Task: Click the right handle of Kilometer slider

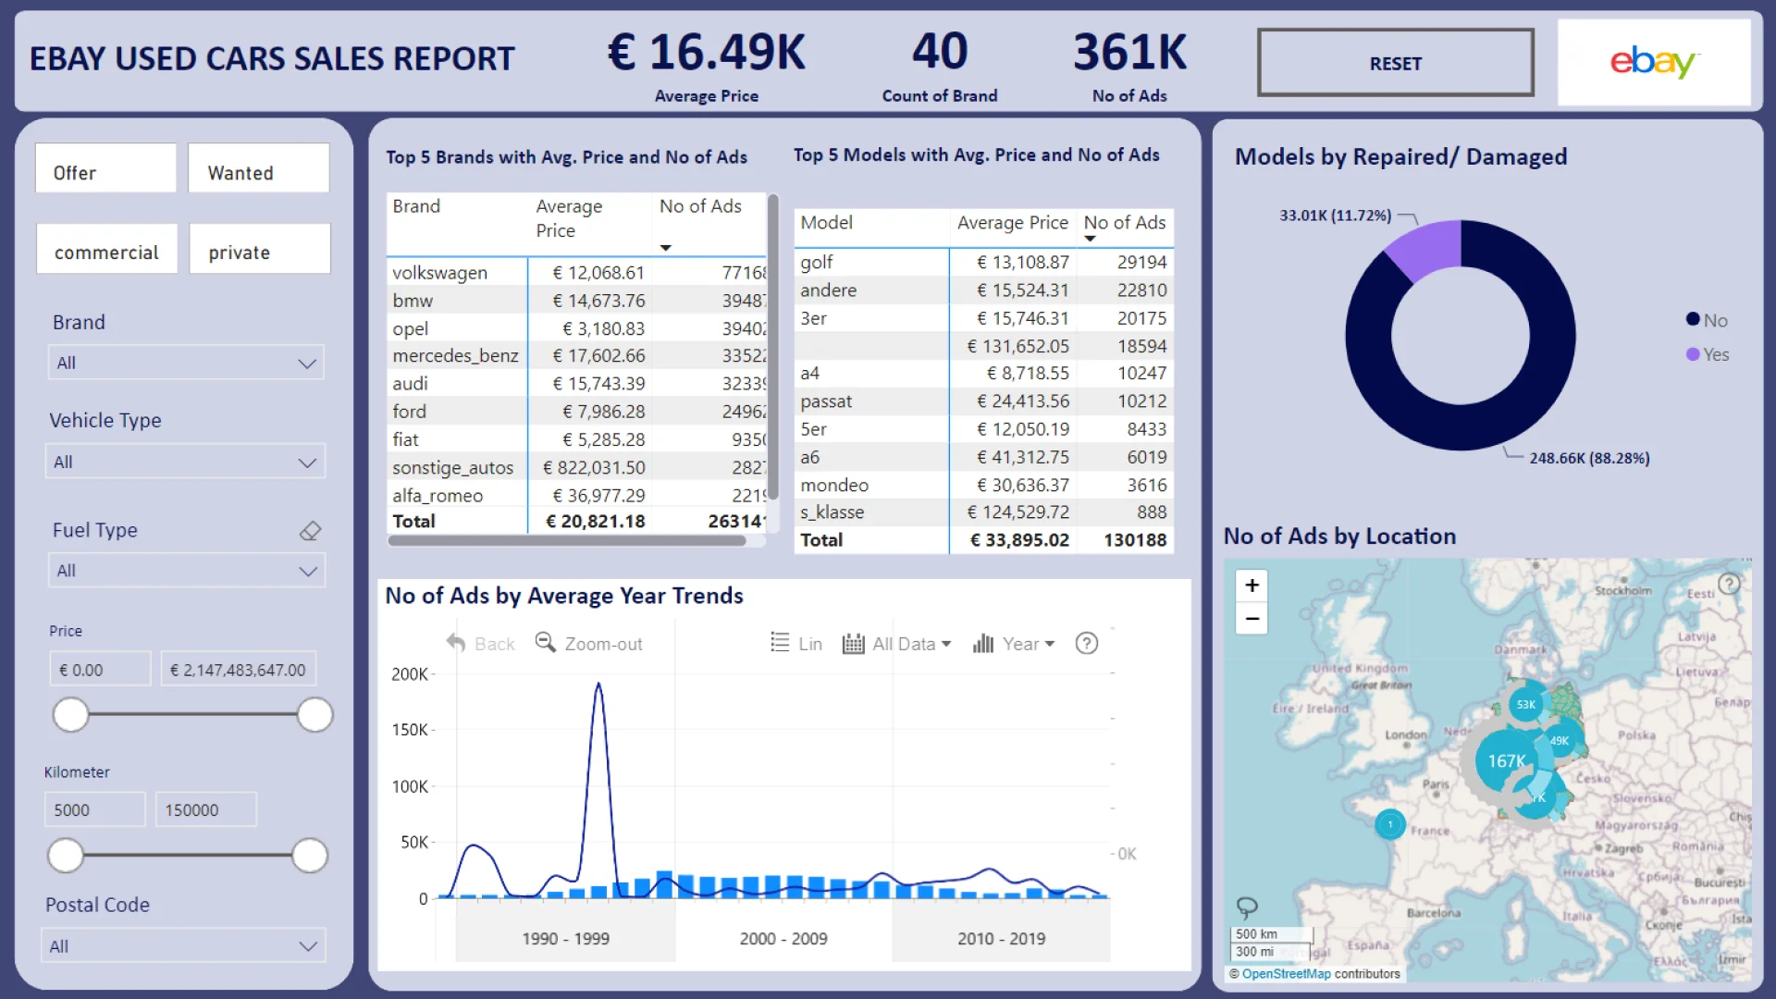Action: (310, 856)
